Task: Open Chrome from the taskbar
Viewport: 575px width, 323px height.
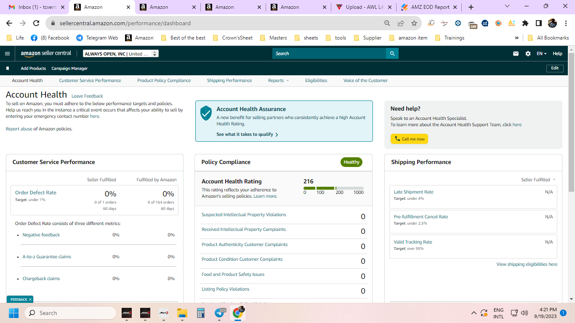Action: 238,313
